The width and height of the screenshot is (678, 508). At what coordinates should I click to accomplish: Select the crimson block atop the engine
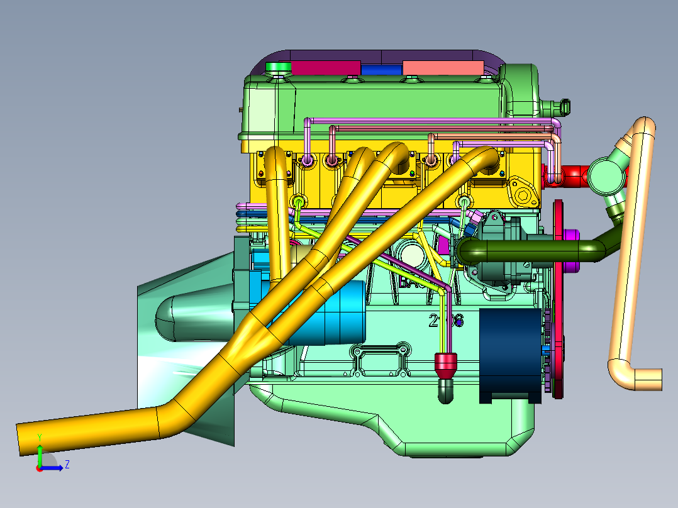pos(326,68)
